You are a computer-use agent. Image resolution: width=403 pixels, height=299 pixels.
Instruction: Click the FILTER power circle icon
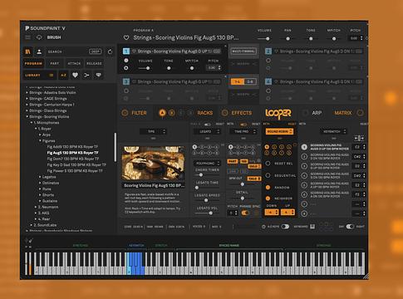pos(125,113)
